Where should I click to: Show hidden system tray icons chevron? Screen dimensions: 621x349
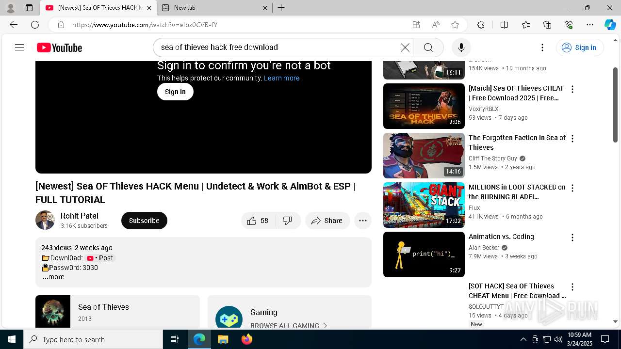point(523,339)
